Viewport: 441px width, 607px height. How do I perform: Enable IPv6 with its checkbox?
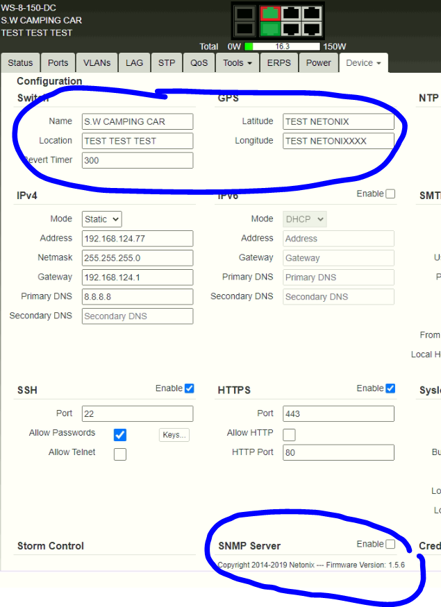pos(390,194)
